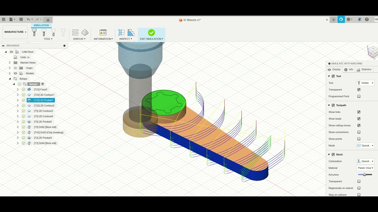The width and height of the screenshot is (378, 212).
Task: Open the Material Plastic Vinyl dropdown
Action: (x=365, y=168)
